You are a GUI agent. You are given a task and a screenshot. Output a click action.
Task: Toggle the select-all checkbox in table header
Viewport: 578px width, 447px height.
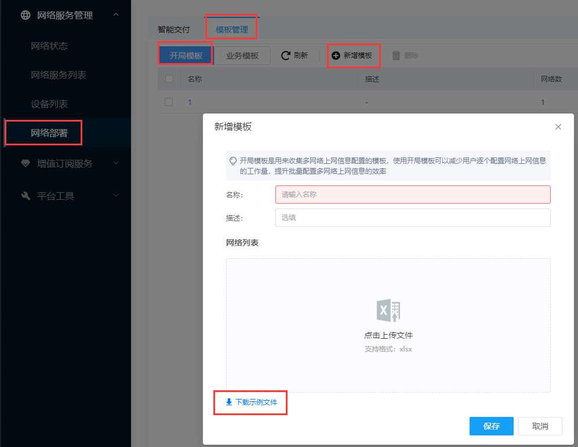[169, 79]
